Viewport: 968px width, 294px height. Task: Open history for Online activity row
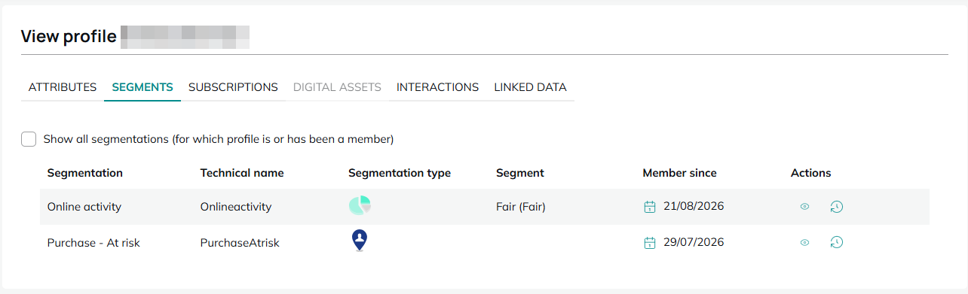(836, 206)
